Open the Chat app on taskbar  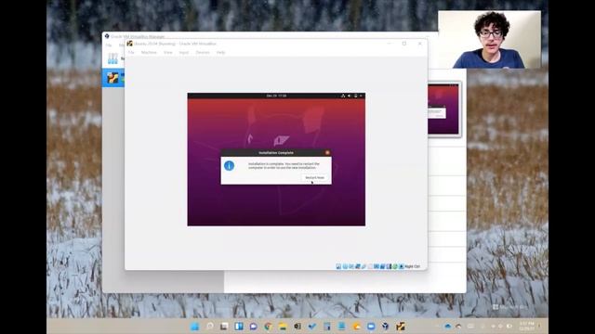click(x=254, y=326)
